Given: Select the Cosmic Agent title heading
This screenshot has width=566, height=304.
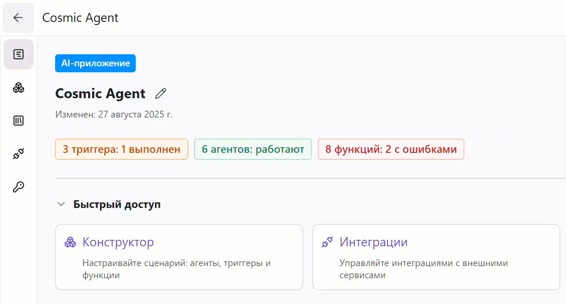Looking at the screenshot, I should [100, 93].
